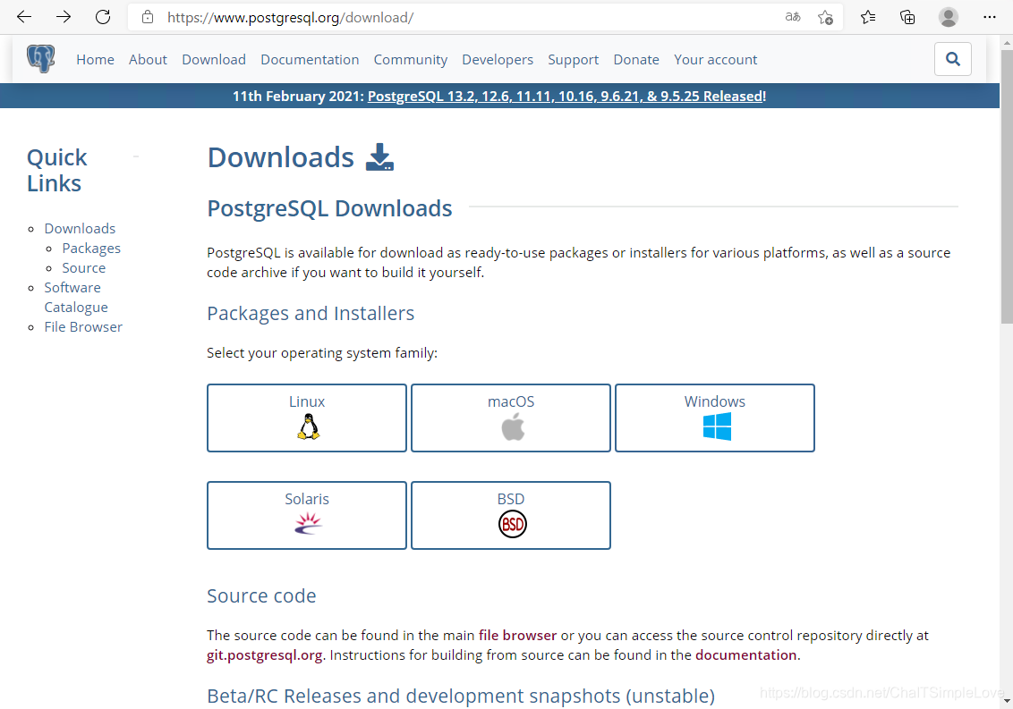This screenshot has width=1013, height=709.
Task: Open the Collections icon
Action: tap(907, 18)
